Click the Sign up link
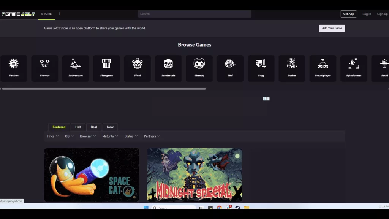 382,14
